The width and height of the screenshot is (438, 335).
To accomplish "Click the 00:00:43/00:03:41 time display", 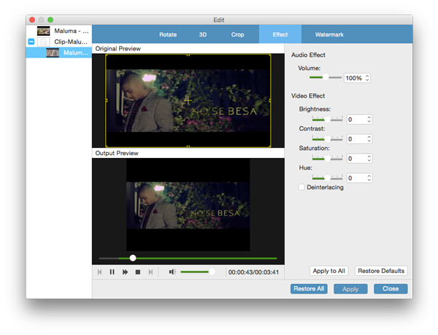I will (253, 272).
